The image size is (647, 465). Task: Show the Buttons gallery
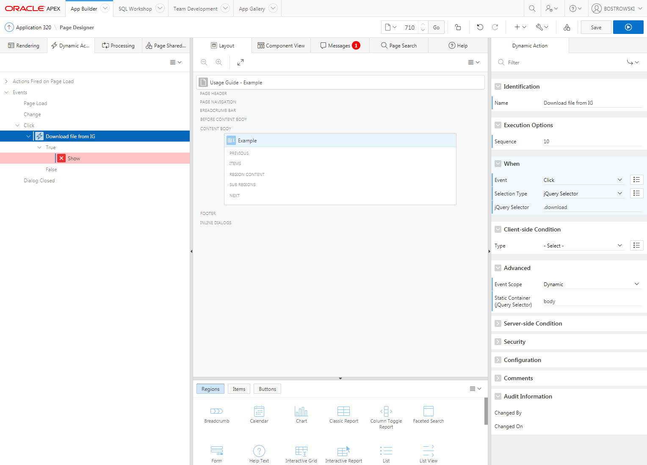point(267,389)
